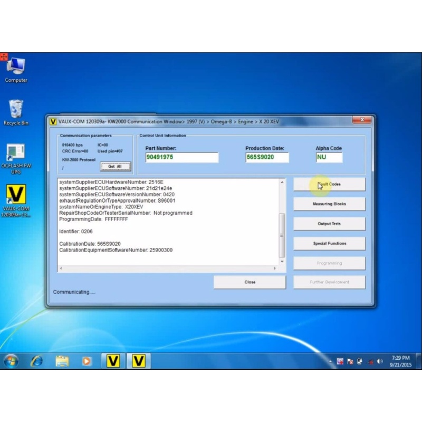
Task: Click the 'CRC Error=00' parameter text
Action: tap(75, 151)
